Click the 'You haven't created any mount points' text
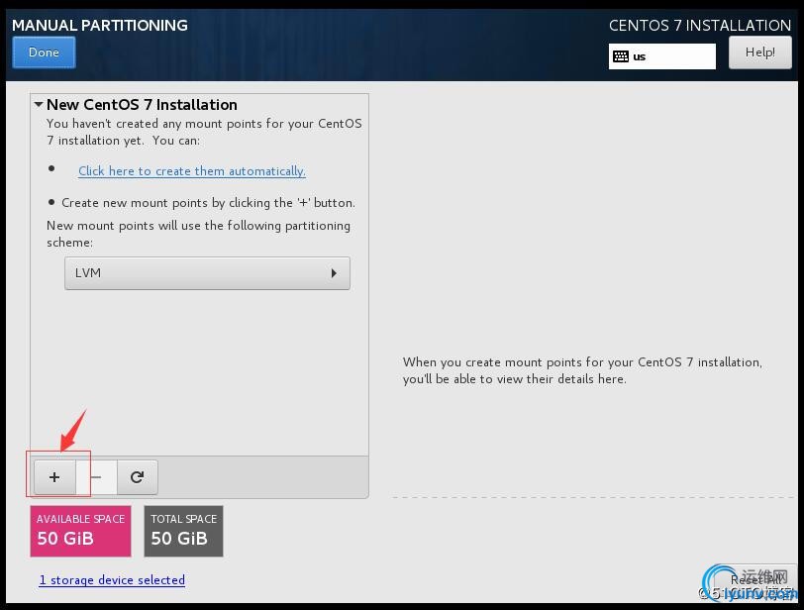Viewport: 804px width, 610px height. [204, 132]
